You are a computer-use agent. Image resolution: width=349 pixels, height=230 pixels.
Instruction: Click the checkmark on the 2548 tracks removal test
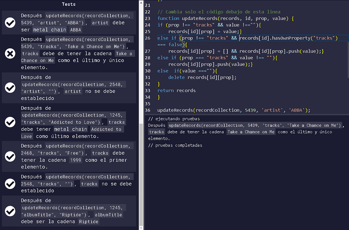pos(10,184)
